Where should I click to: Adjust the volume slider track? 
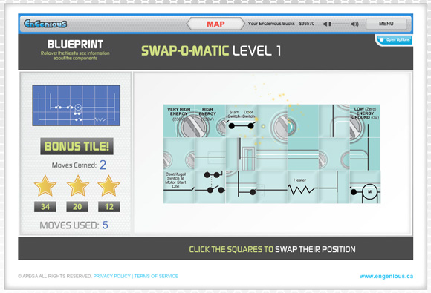pos(340,24)
